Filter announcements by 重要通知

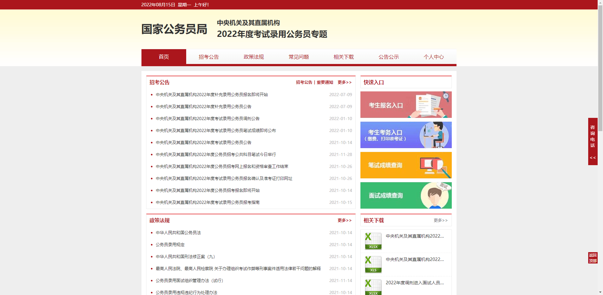click(x=324, y=82)
